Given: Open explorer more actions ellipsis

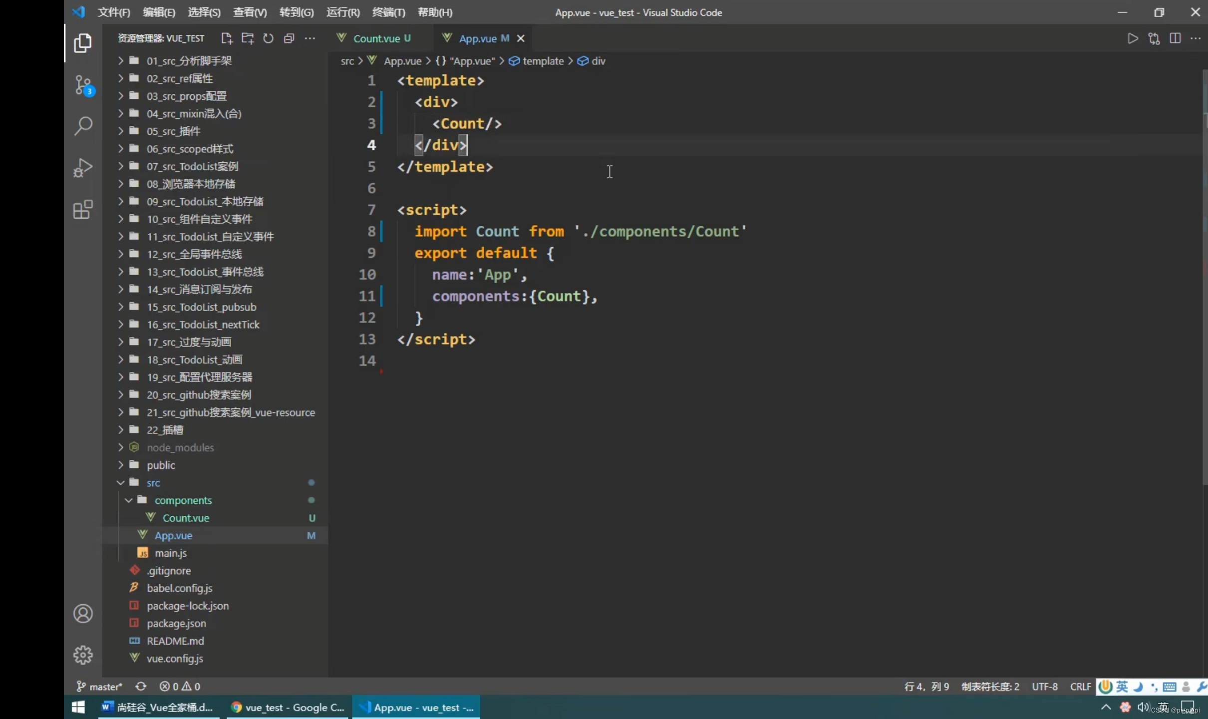Looking at the screenshot, I should pyautogui.click(x=310, y=38).
